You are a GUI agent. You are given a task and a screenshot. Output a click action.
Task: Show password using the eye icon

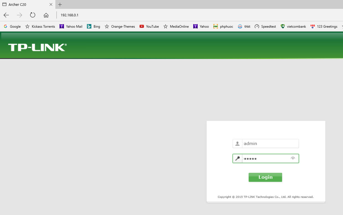(x=293, y=158)
